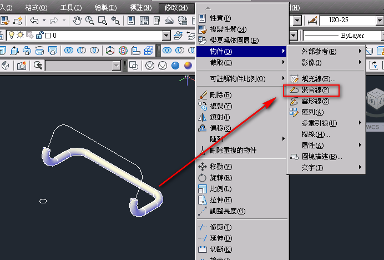384x260 pixels.
Task: Click the ViewCube in the drawing area
Action: (375, 99)
